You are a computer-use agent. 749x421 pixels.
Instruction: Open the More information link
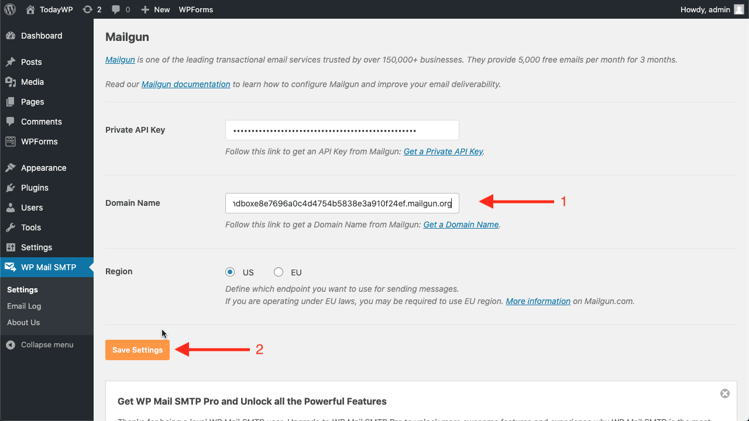point(538,301)
